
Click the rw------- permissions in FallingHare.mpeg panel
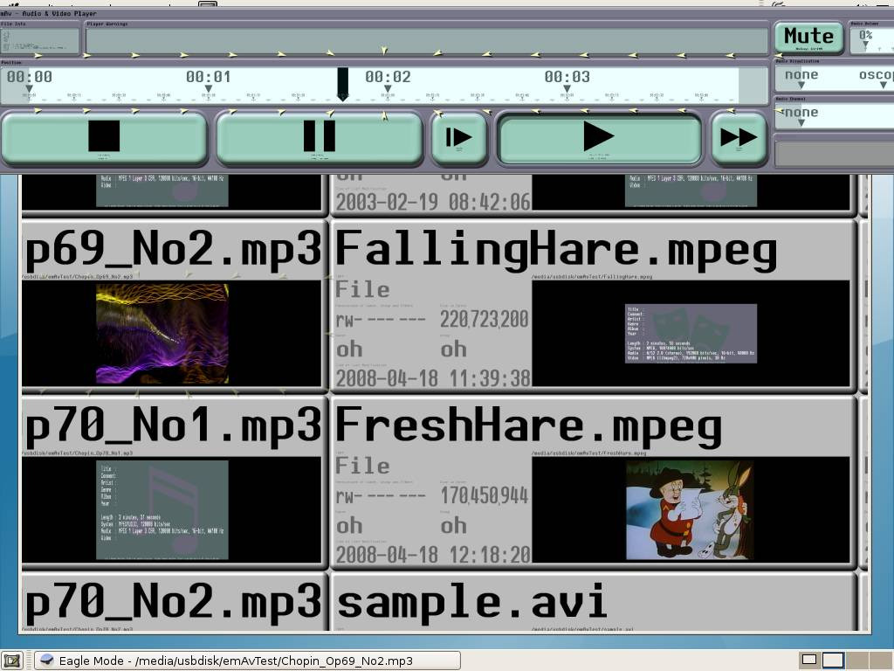(x=381, y=320)
